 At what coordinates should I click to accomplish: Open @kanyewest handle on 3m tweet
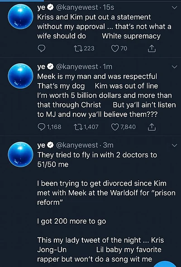coord(77,145)
